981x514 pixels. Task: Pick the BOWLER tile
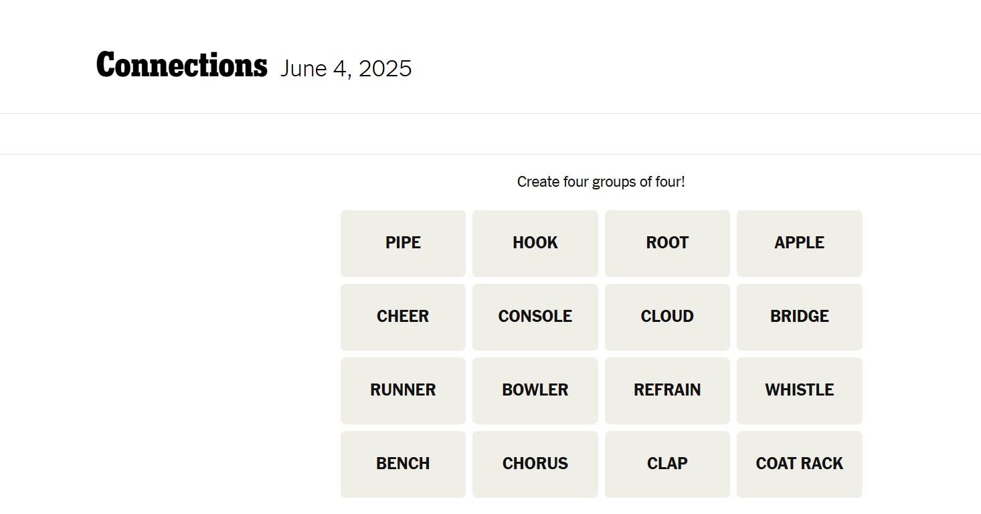pos(535,390)
